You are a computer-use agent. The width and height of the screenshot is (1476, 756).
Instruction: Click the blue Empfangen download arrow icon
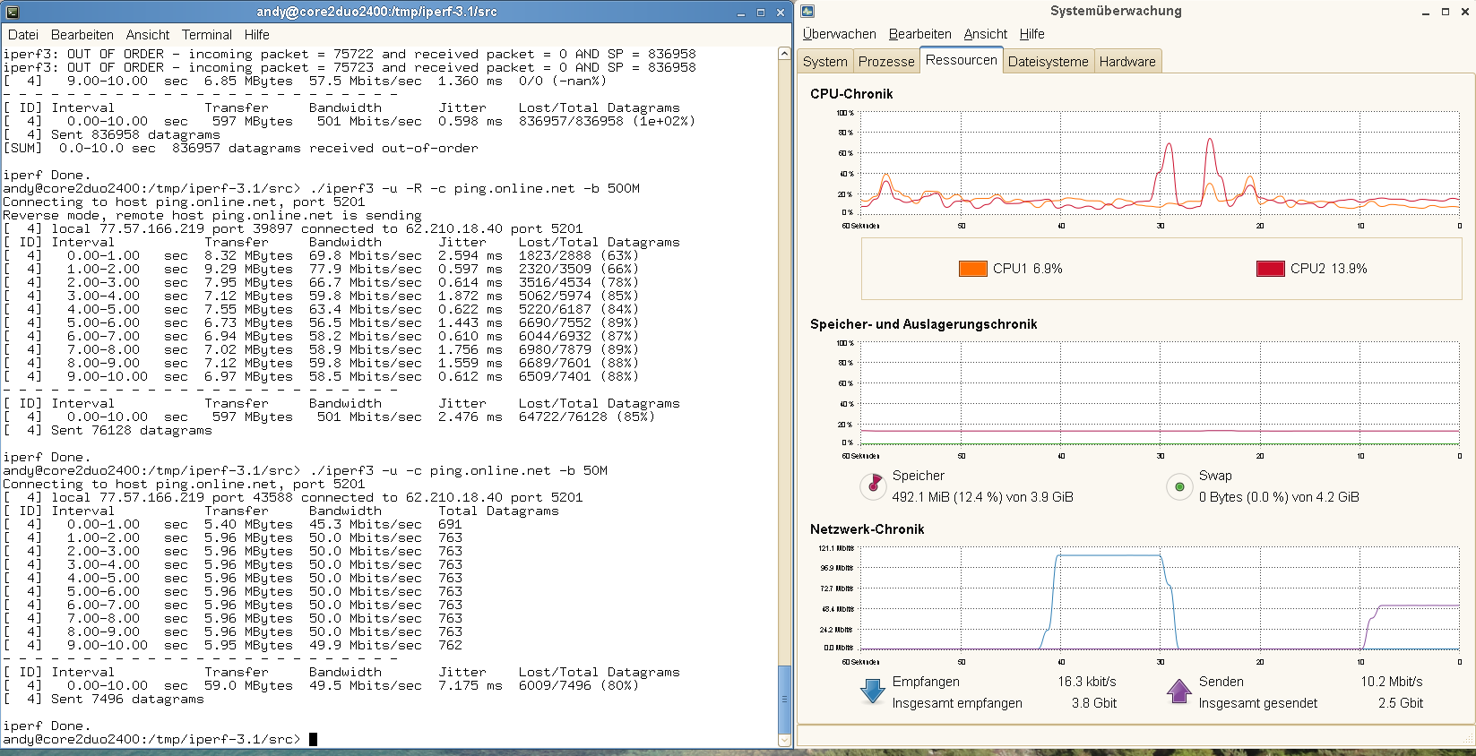tap(873, 692)
